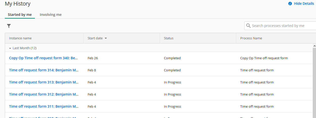This screenshot has width=316, height=118.
Task: Sort by Status column header
Action: point(168,38)
